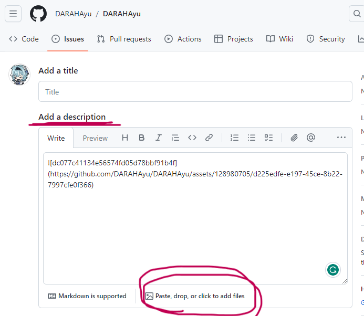Viewport: 364px width, 316px height.
Task: Apply italic formatting
Action: pyautogui.click(x=159, y=138)
